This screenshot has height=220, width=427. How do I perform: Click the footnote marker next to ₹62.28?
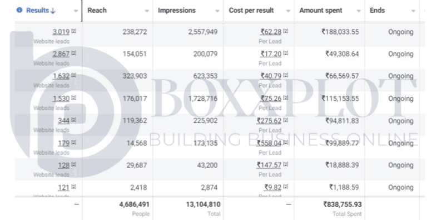(x=286, y=31)
